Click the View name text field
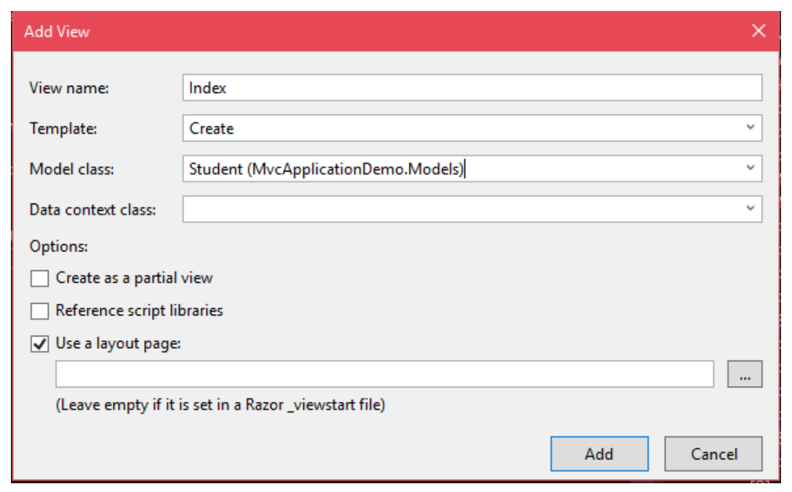Image resolution: width=792 pixels, height=492 pixels. tap(471, 88)
